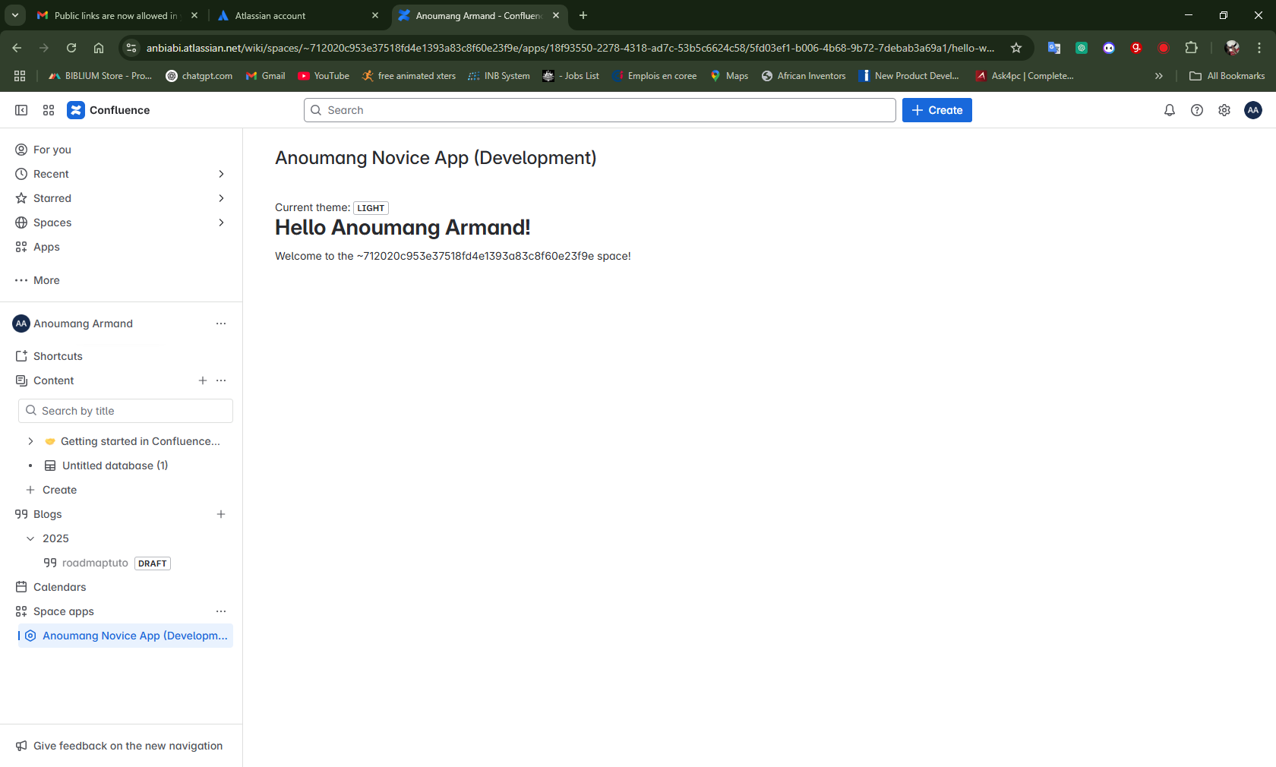Open the Jobs List bookmark

(571, 76)
